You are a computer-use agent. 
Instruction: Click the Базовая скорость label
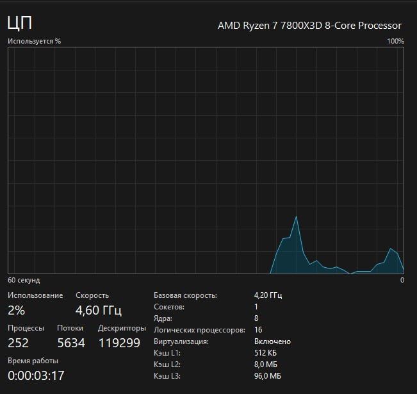185,295
